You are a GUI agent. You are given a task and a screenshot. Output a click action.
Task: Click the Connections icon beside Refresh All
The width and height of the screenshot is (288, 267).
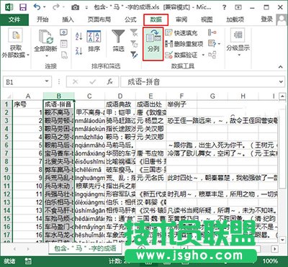(x=63, y=32)
